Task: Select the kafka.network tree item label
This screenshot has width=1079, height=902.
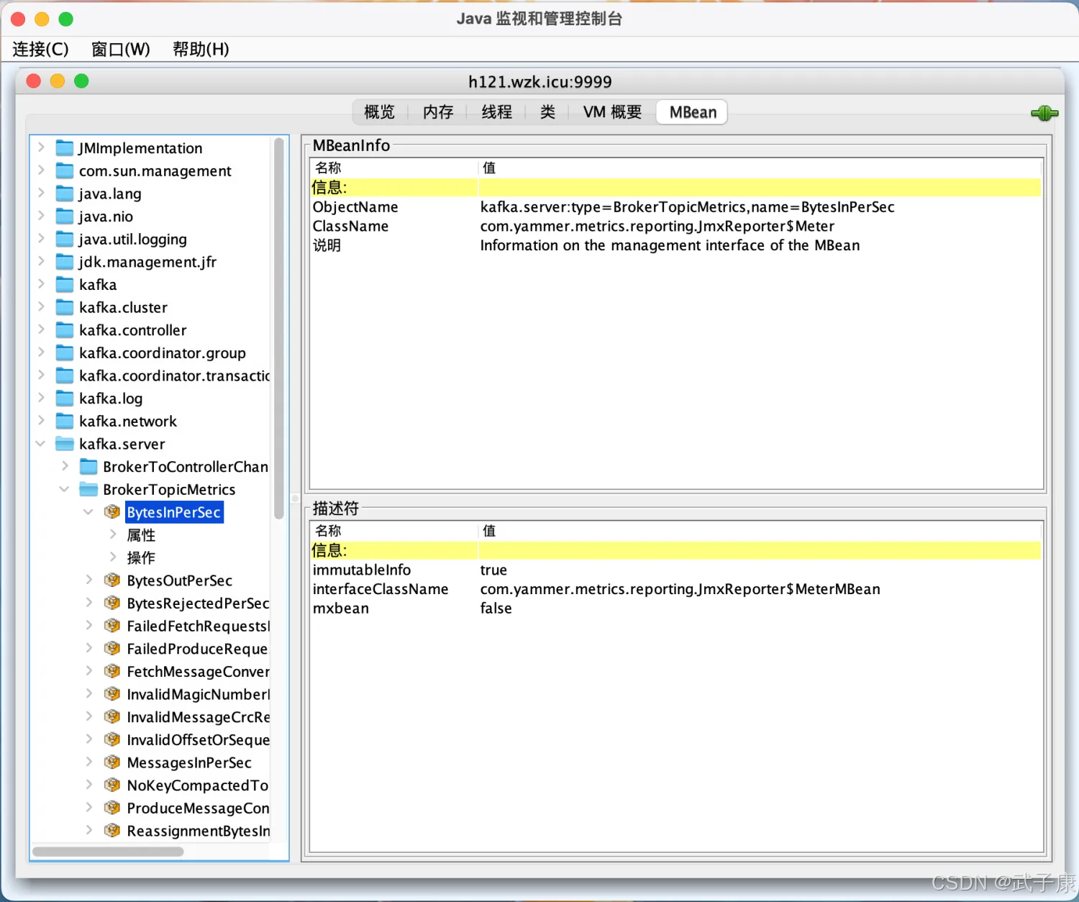Action: tap(128, 422)
